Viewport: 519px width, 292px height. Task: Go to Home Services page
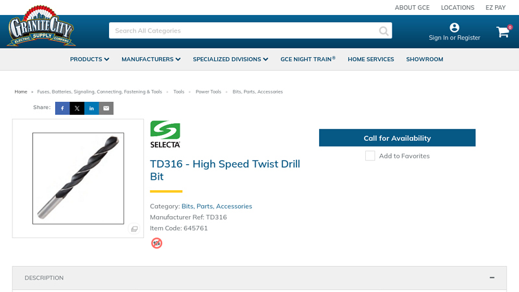pos(370,59)
